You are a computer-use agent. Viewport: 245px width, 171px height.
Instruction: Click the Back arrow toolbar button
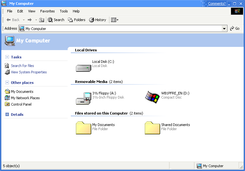[13, 20]
